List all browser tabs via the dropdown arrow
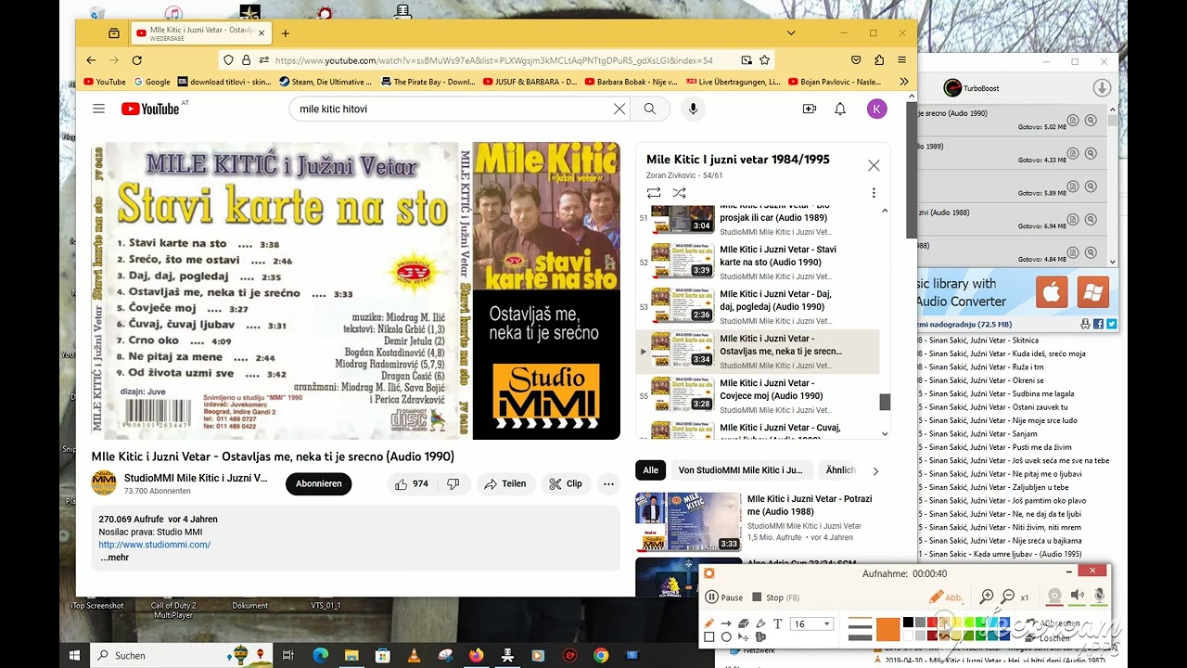Image resolution: width=1187 pixels, height=668 pixels. [x=791, y=33]
